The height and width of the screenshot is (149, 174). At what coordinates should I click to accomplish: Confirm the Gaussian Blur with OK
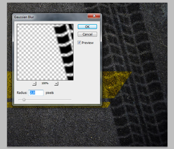coord(87,27)
